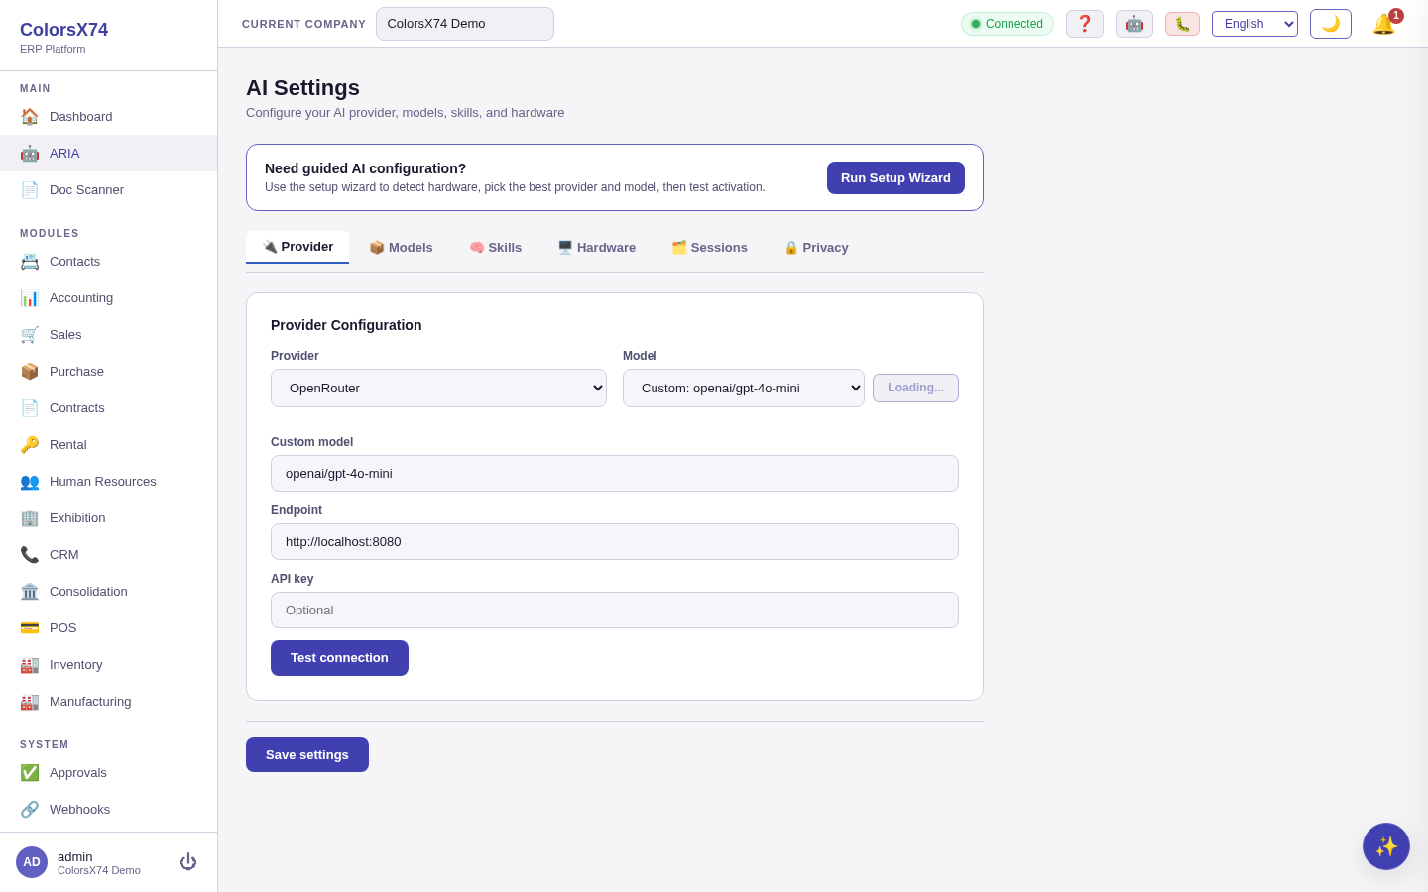The width and height of the screenshot is (1428, 892).
Task: Click the logout power icon
Action: pos(188,862)
